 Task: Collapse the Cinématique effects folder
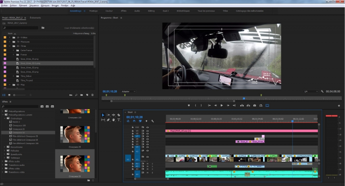pyautogui.click(x=5, y=119)
